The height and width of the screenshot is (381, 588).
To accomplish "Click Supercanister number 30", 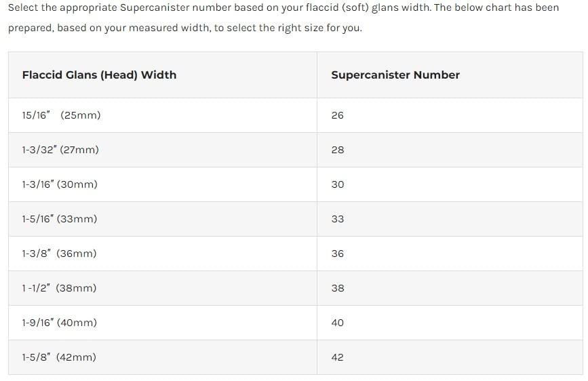I will (x=338, y=184).
